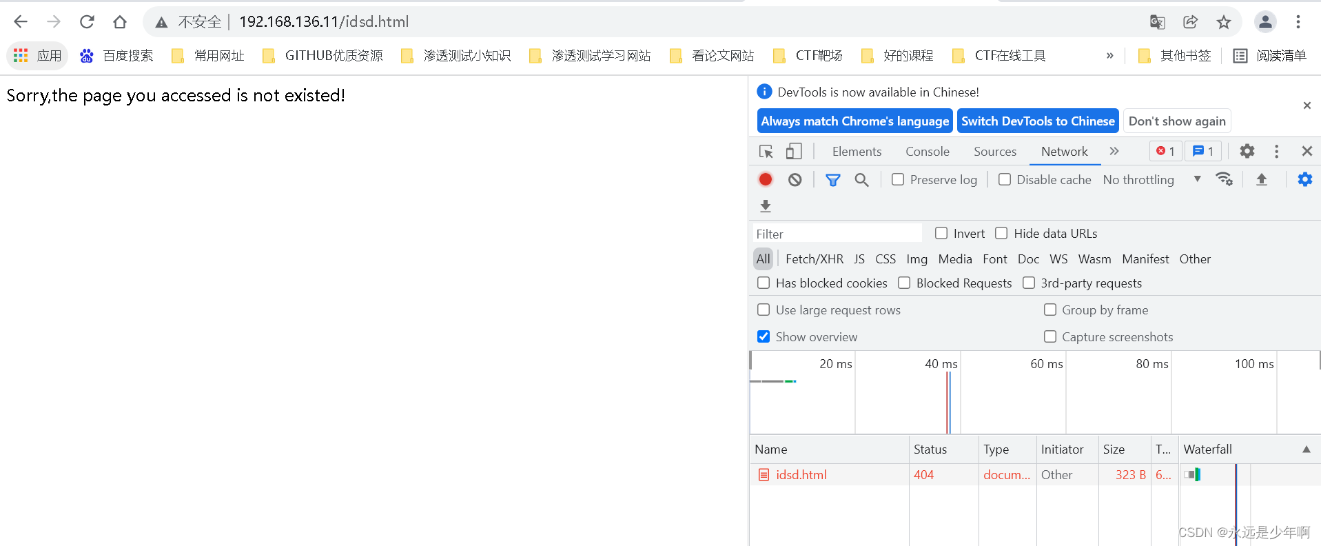The height and width of the screenshot is (546, 1321).
Task: Click the not-secure warning icon
Action: [161, 23]
